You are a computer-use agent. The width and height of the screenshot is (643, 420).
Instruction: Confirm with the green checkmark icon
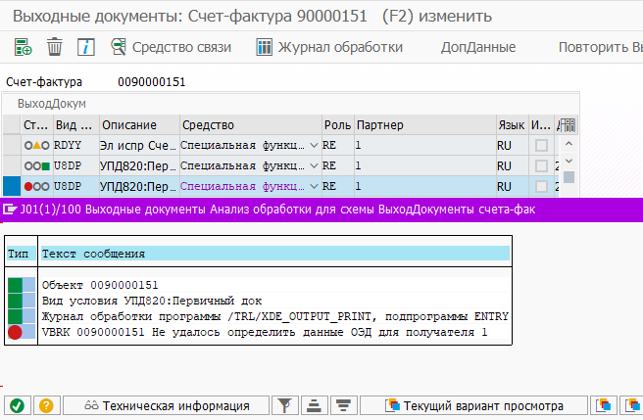click(x=17, y=405)
